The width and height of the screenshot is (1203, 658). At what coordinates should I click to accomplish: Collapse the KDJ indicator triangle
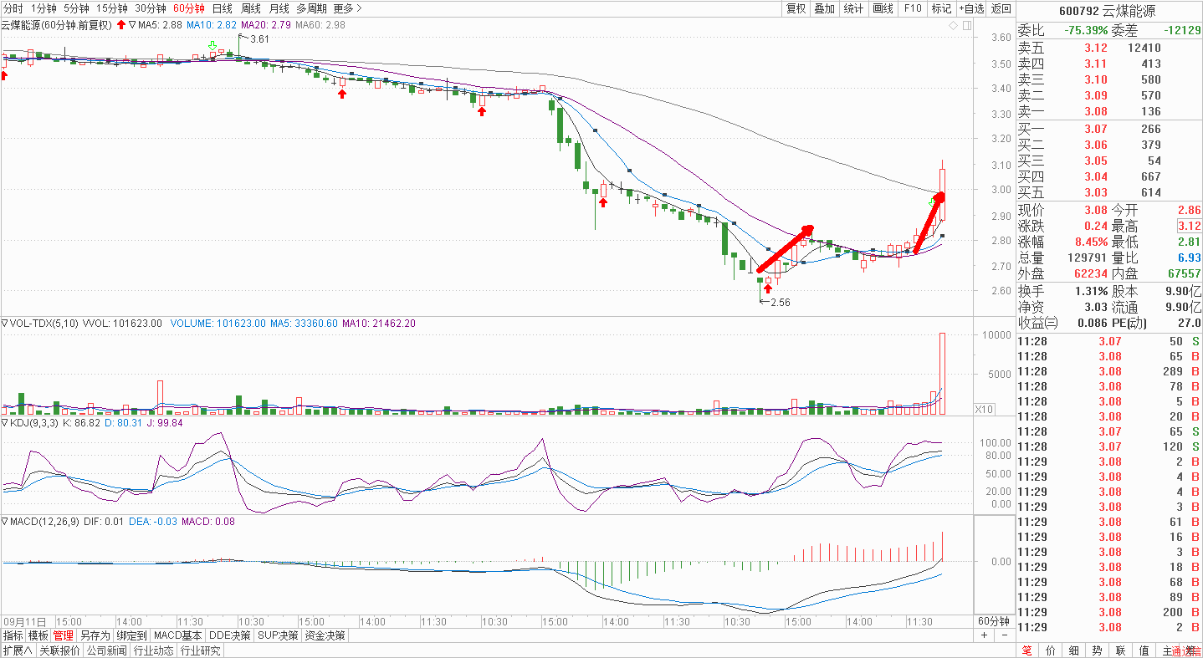(4, 423)
